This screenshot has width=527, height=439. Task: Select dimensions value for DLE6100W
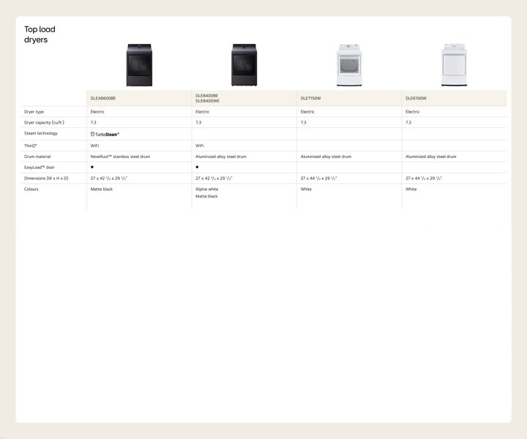[424, 179]
